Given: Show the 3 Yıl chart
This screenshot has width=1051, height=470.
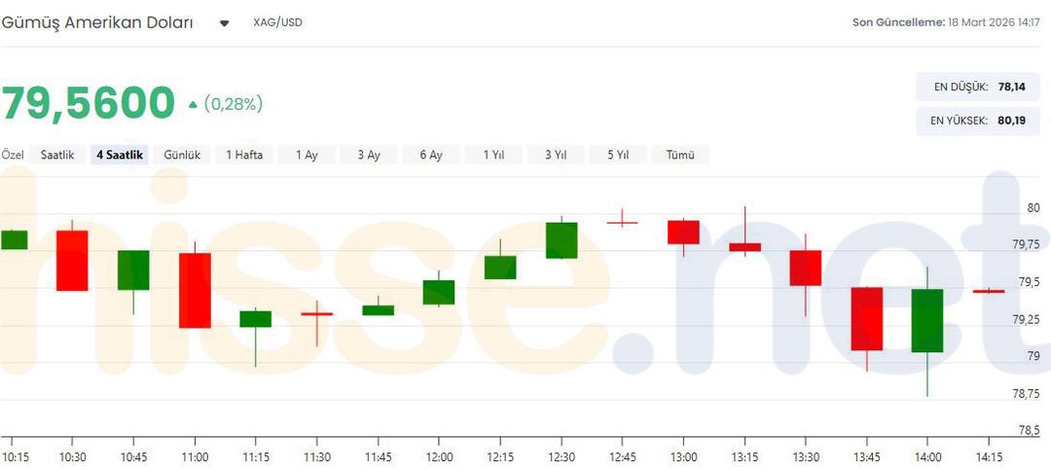Looking at the screenshot, I should point(556,155).
